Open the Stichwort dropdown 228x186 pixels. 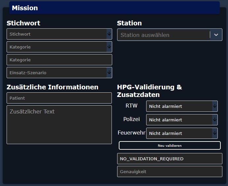[59, 34]
